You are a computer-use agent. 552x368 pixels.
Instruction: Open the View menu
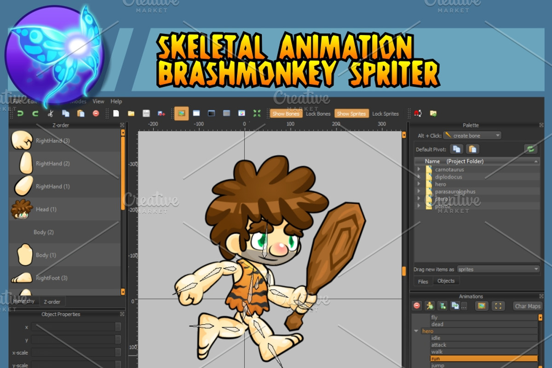pos(98,101)
